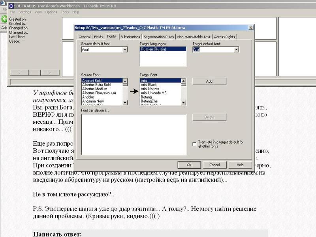Viewport: 316px width, 237px height.
Task: Select Arial Narrow target font
Action: pos(161,89)
